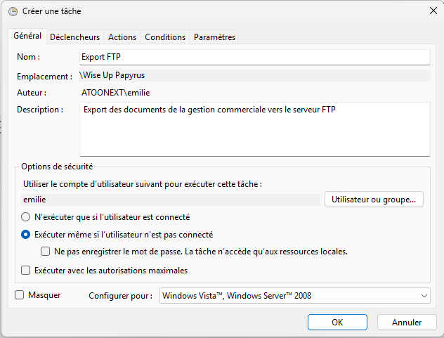The width and height of the screenshot is (444, 338).
Task: Select the Général tab
Action: pos(27,37)
